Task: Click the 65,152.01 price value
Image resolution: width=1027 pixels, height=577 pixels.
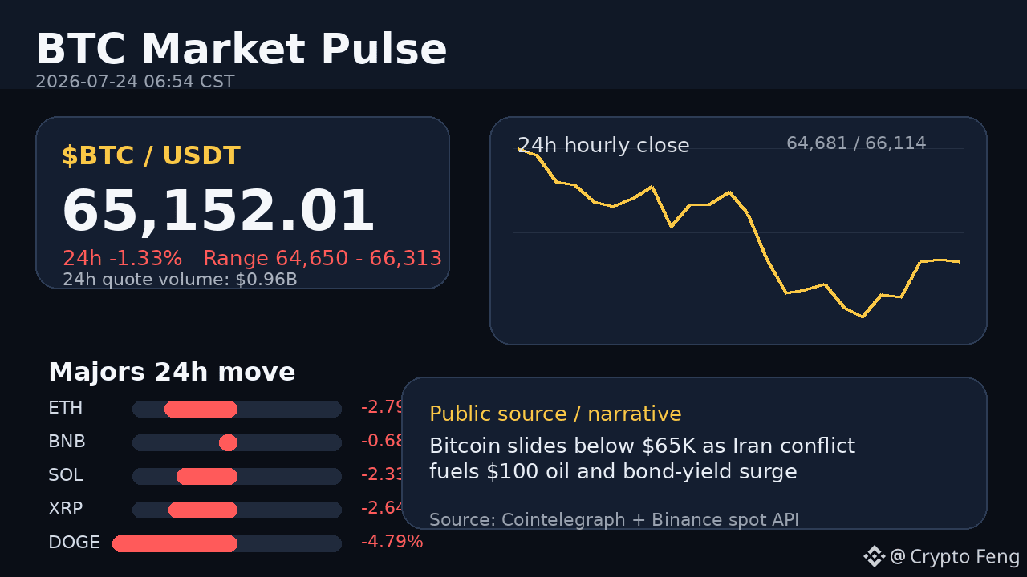Action: click(218, 211)
